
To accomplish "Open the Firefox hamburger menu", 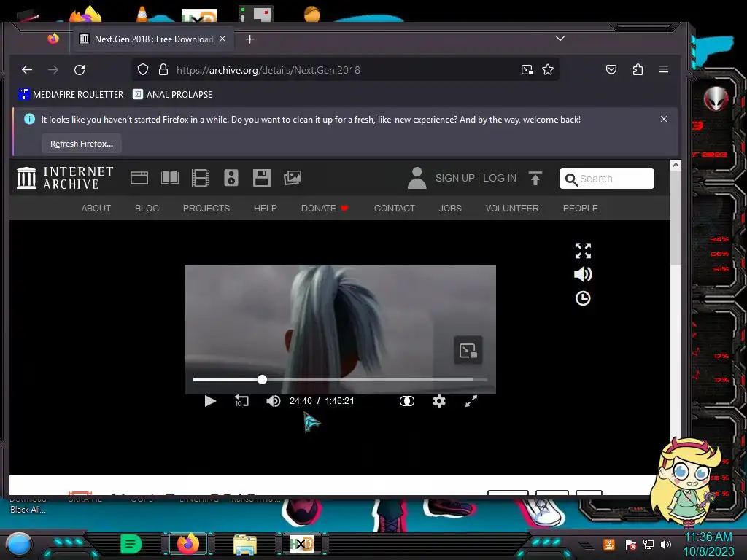I will click(x=664, y=69).
